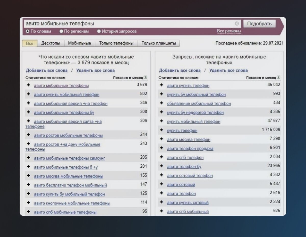Image resolution: width=306 pixels, height=237 pixels.
Task: Click plus icon next to 'авито мобильные телефоны'
Action: [x=29, y=85]
